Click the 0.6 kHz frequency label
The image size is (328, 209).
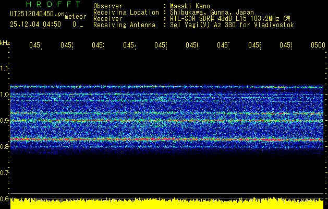pyautogui.click(x=4, y=199)
